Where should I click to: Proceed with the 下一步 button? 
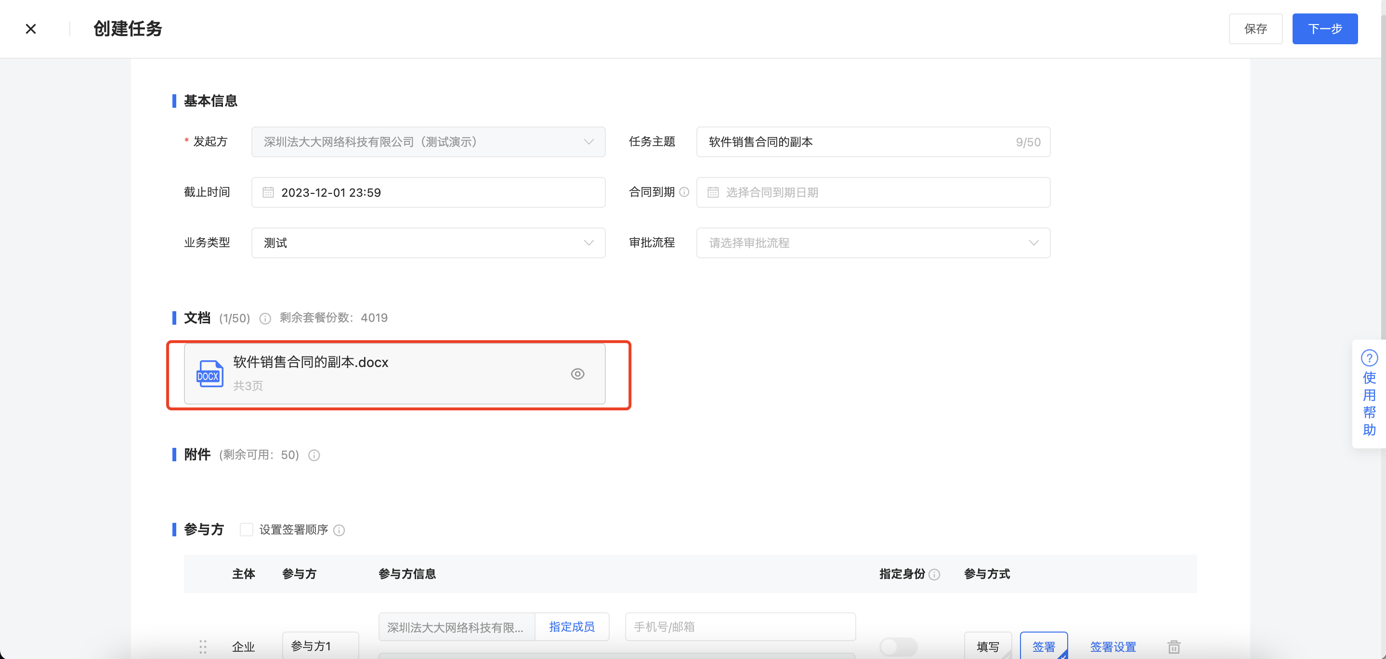1325,29
